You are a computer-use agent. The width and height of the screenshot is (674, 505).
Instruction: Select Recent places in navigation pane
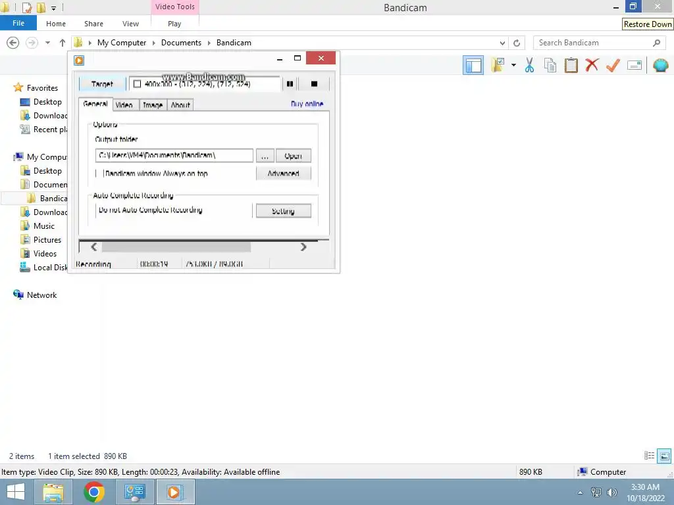tap(43, 130)
